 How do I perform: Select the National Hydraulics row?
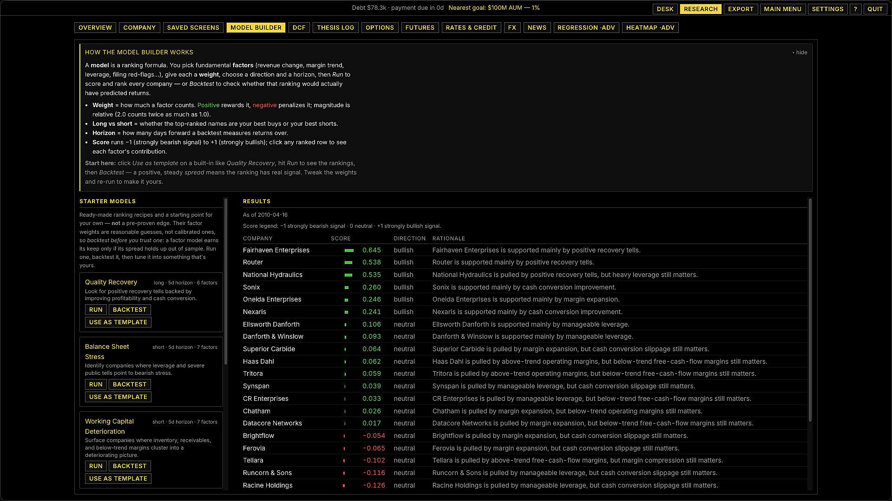(525, 275)
